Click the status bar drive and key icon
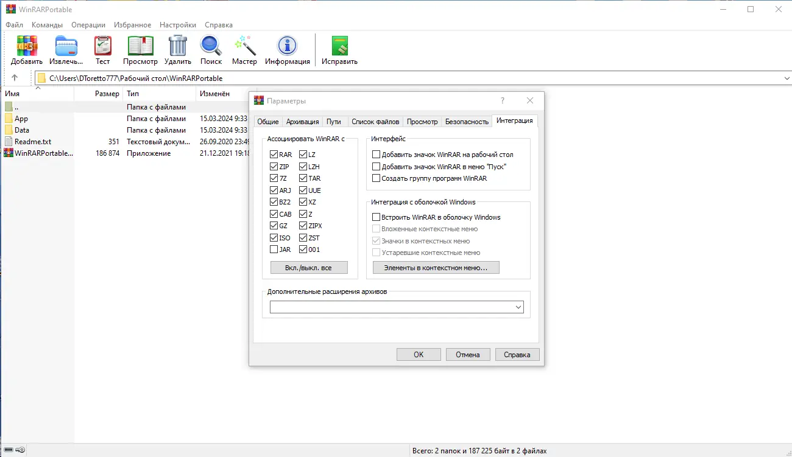 tap(13, 450)
